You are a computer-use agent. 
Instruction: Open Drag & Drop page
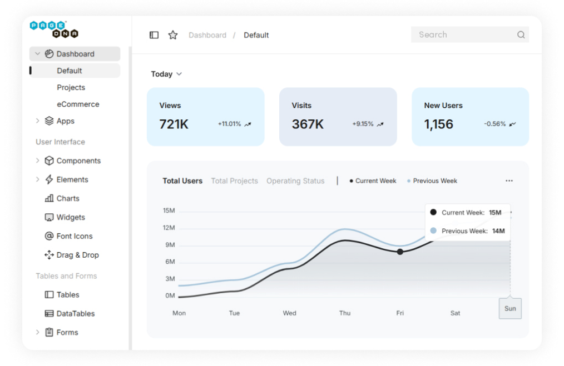click(77, 255)
